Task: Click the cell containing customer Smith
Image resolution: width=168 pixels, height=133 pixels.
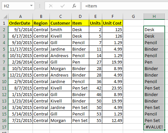Action: point(61,30)
